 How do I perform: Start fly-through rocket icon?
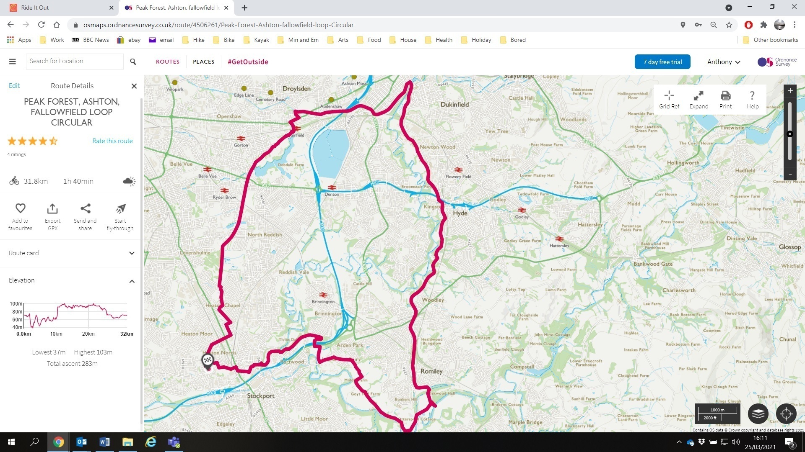coord(120,208)
